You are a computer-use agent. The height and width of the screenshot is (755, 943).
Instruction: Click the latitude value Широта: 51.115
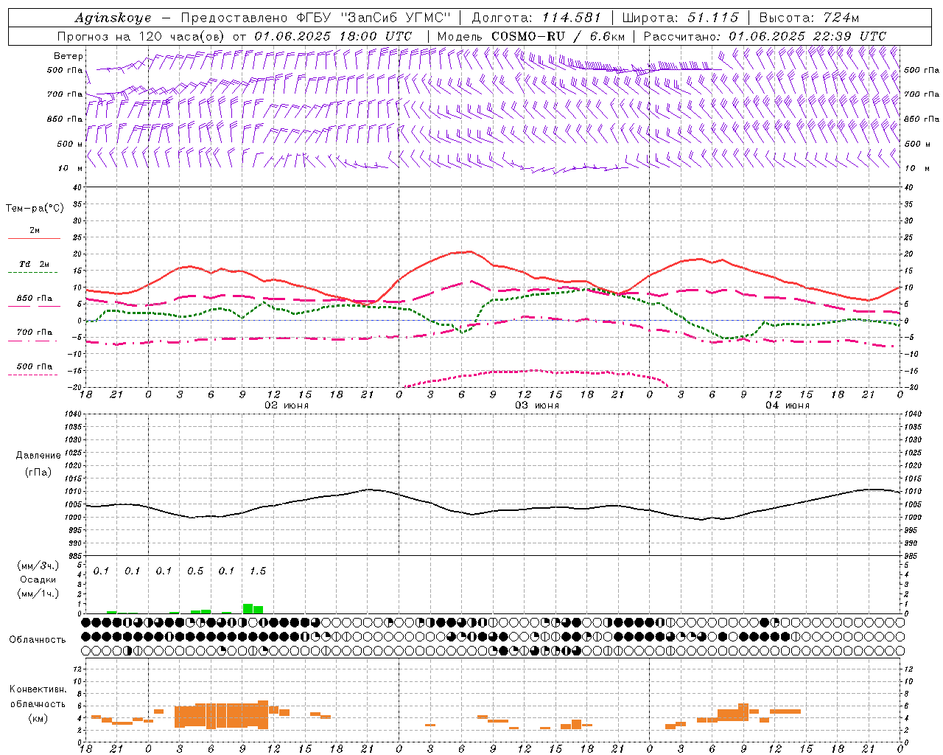(x=680, y=18)
